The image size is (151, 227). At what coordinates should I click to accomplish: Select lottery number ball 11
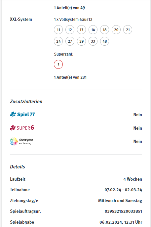point(58,30)
